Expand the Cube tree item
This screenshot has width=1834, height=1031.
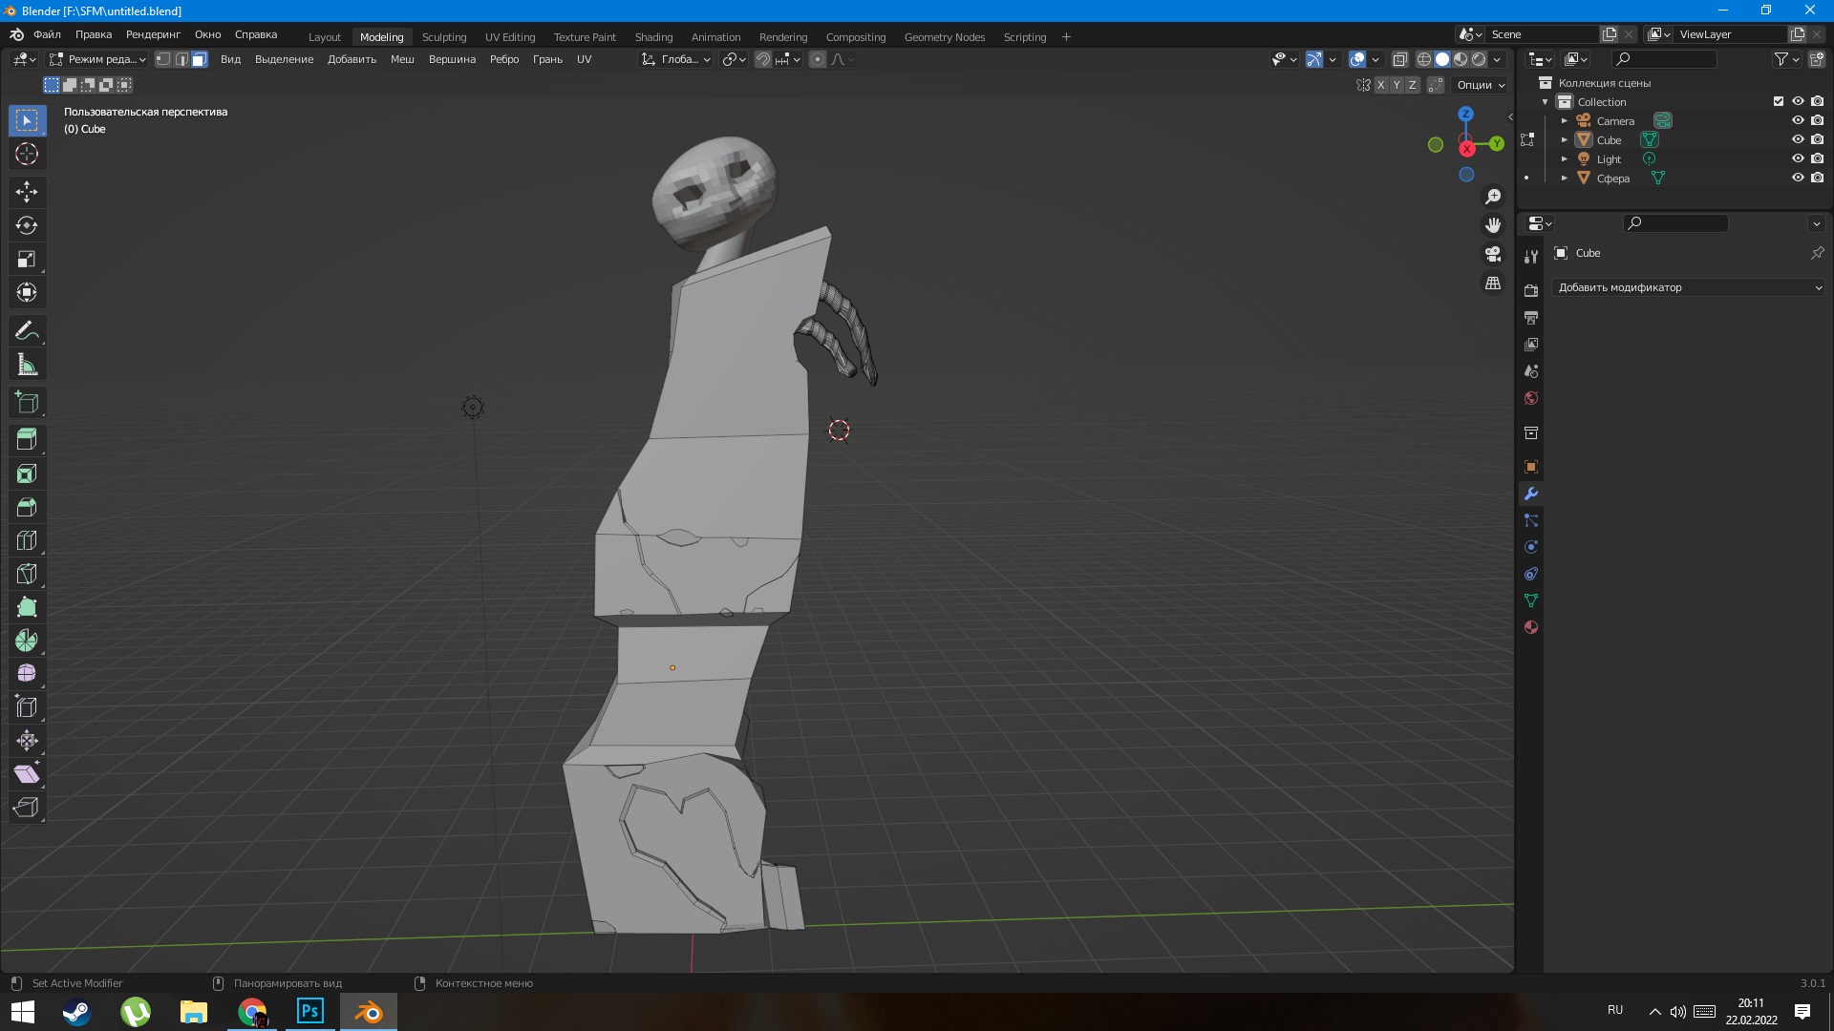click(x=1565, y=139)
